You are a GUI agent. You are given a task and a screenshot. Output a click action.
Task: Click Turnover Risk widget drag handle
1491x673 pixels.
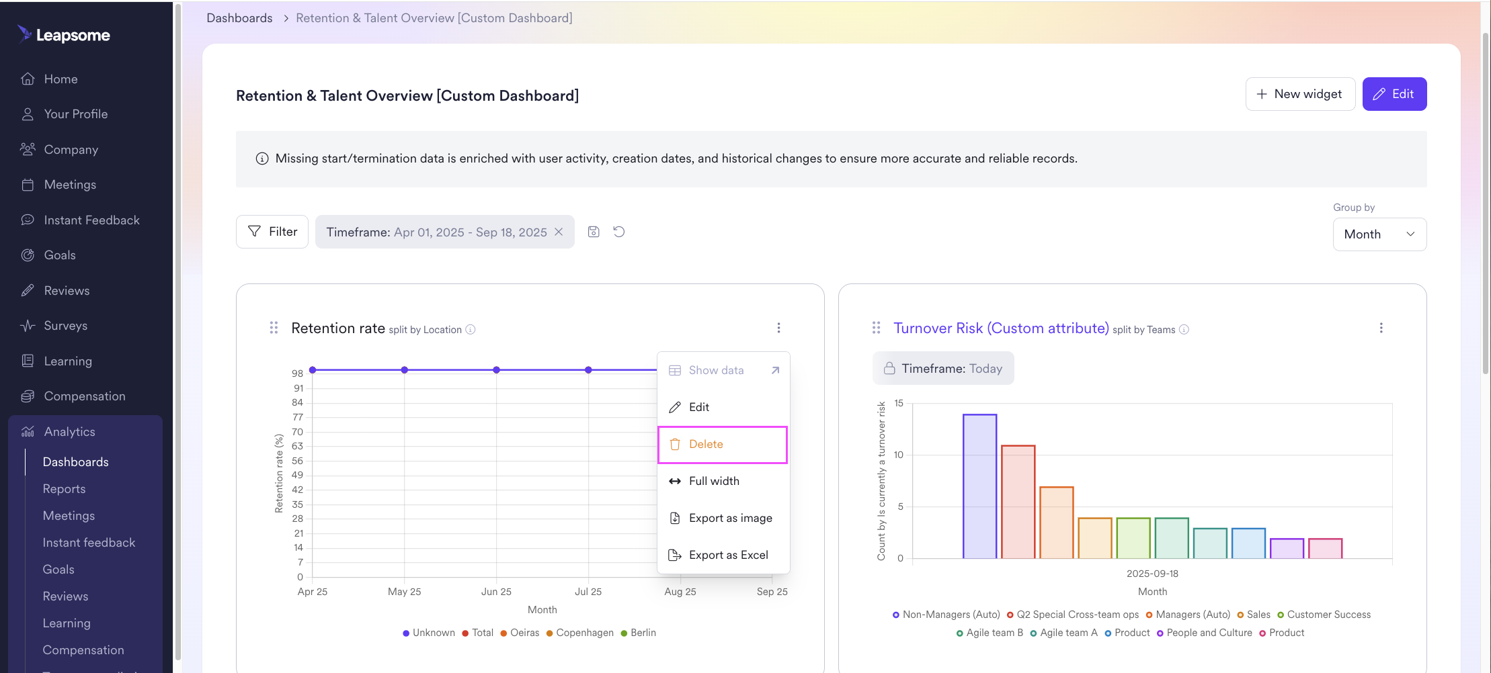[x=876, y=328]
